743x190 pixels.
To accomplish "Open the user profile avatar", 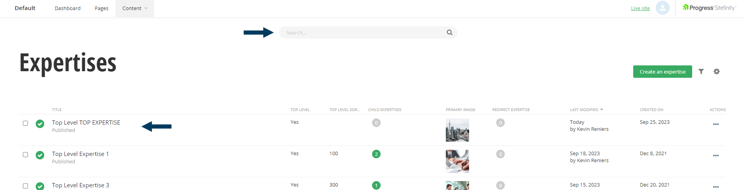I will pyautogui.click(x=663, y=8).
